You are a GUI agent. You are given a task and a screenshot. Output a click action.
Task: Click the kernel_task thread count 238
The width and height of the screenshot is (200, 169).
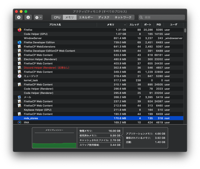[138, 81]
